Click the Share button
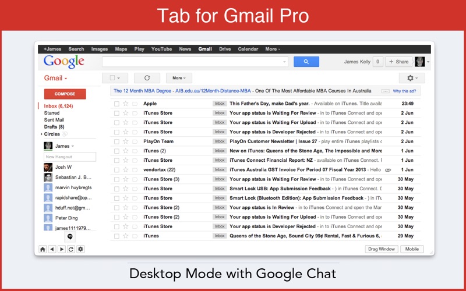The width and height of the screenshot is (466, 291). [x=399, y=62]
